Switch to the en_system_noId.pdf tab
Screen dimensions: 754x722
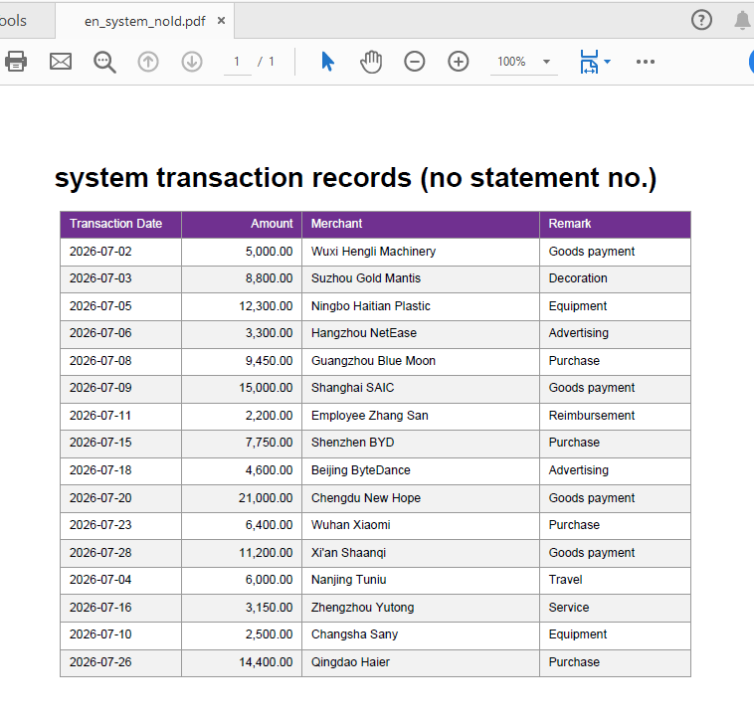pos(145,21)
